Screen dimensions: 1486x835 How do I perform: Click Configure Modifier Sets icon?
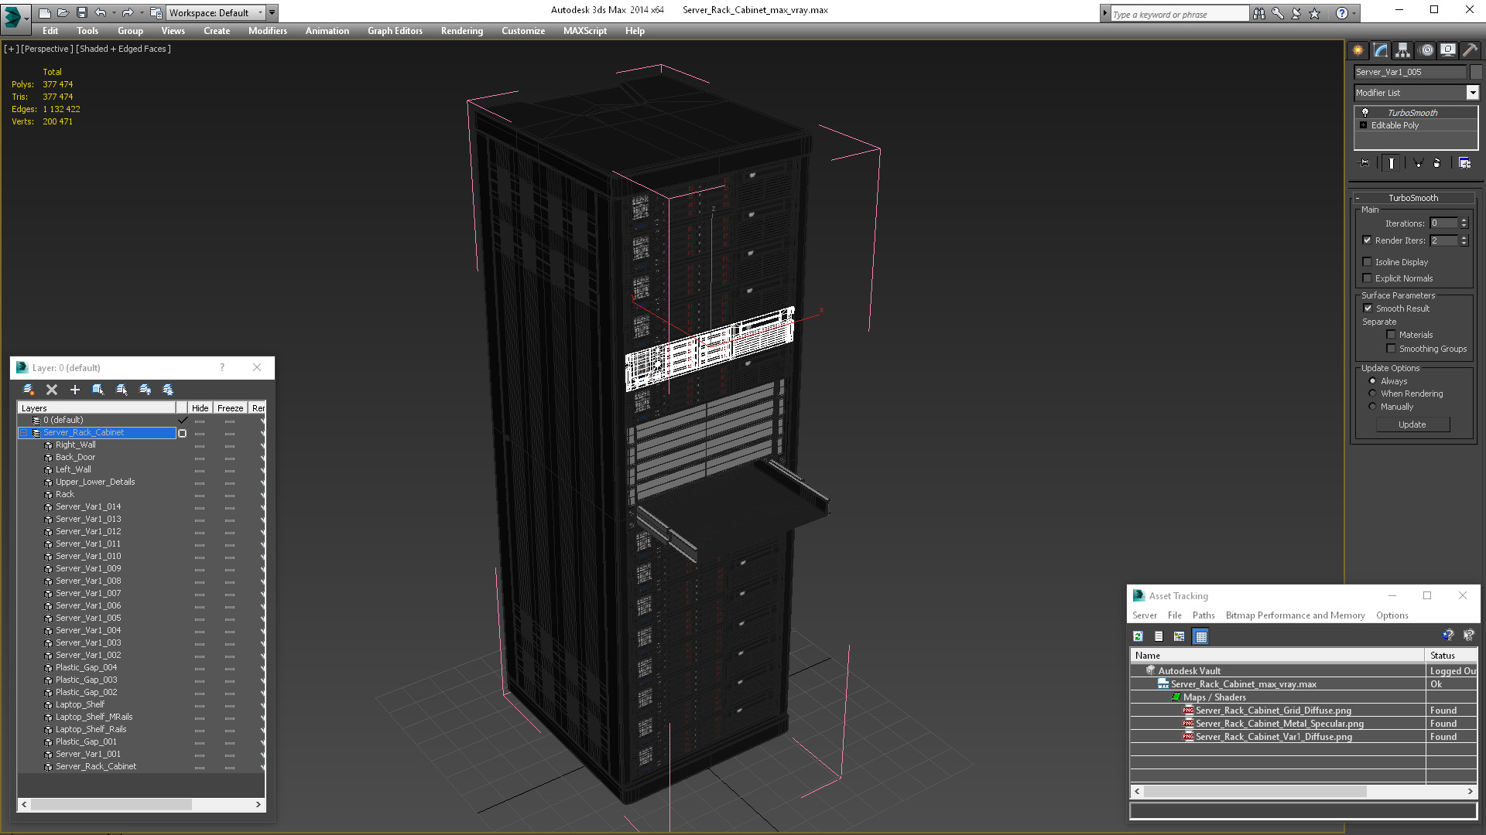point(1464,162)
